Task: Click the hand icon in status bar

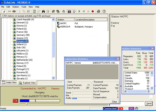Action: click(136, 109)
